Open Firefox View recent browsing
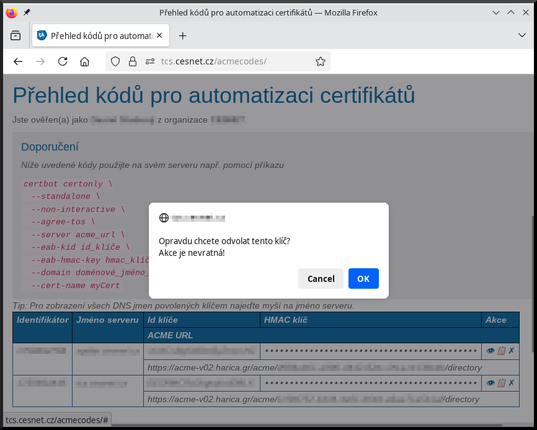The width and height of the screenshot is (537, 430). click(16, 36)
